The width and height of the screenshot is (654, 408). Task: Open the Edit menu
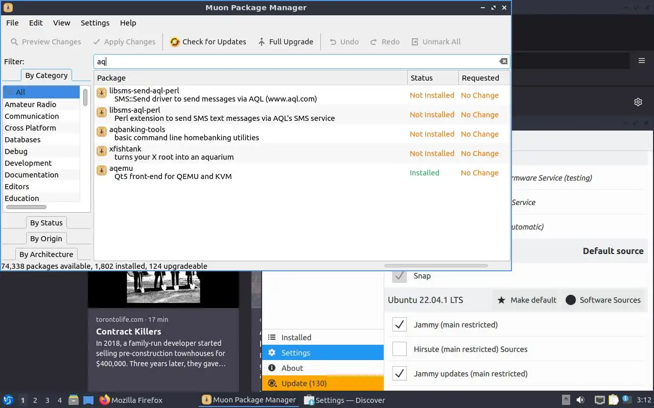click(x=36, y=23)
